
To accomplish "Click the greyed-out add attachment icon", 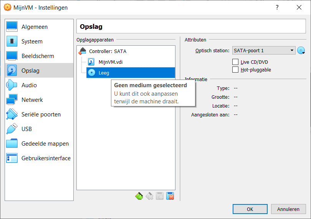I will tap(160, 196).
